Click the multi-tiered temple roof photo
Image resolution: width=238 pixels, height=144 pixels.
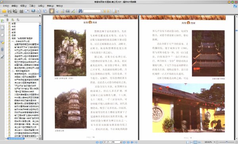[208, 53]
